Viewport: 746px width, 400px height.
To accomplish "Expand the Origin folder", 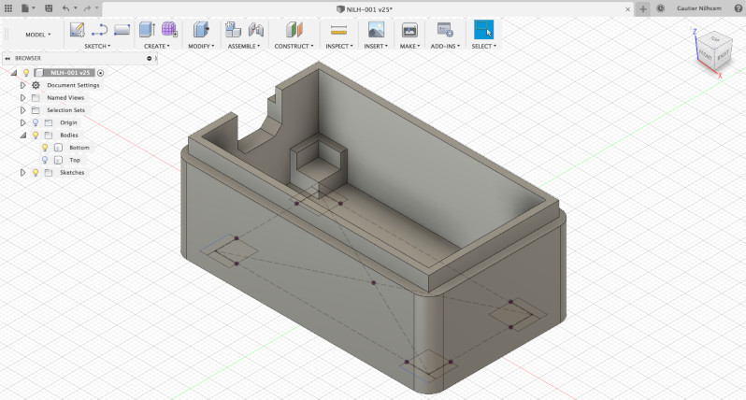I will click(x=22, y=122).
